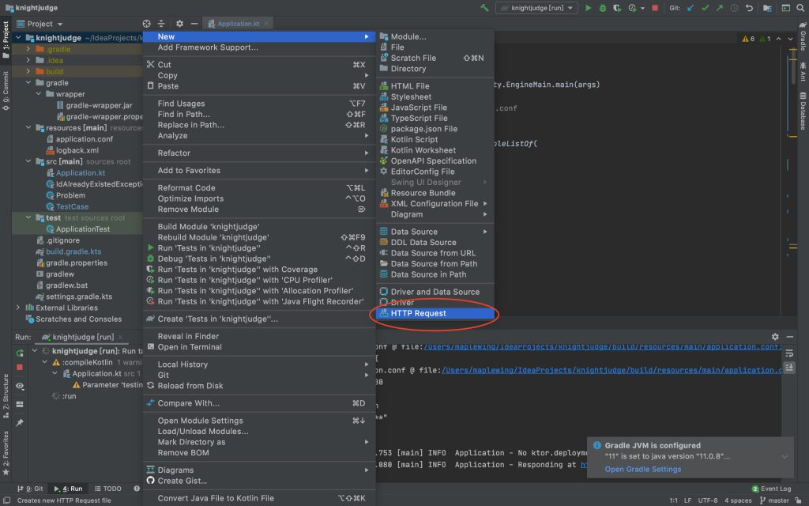Click the Debug bug icon in toolbar
Image resolution: width=809 pixels, height=506 pixels.
point(603,8)
